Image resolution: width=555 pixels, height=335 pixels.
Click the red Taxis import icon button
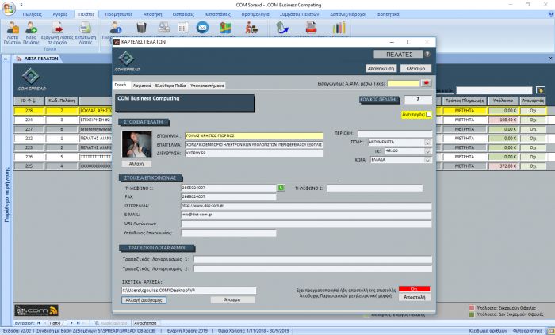[x=427, y=83]
